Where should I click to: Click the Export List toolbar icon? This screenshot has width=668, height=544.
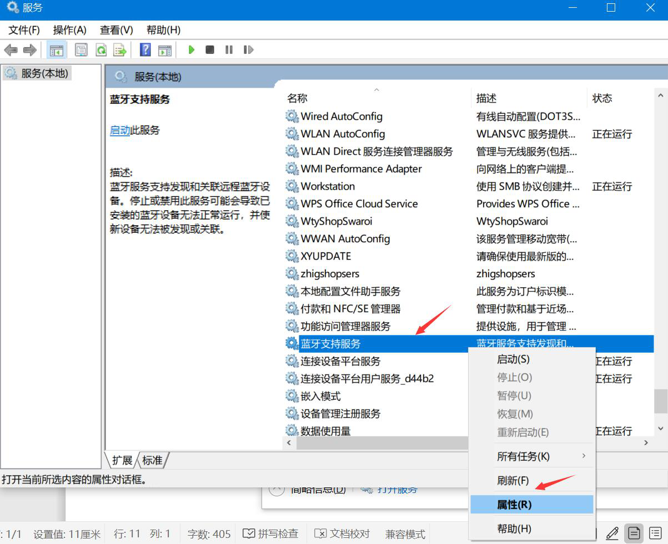tap(120, 50)
